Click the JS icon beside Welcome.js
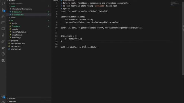The image size is (184, 103). (10, 38)
